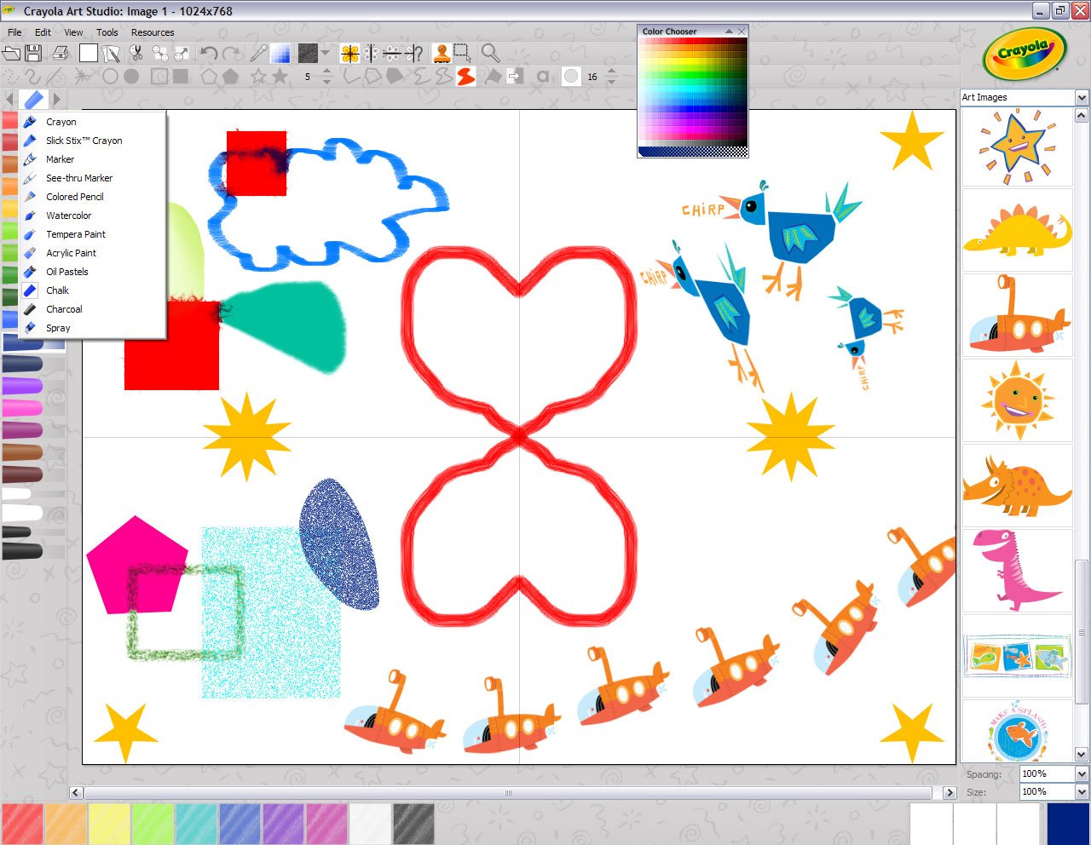The height and width of the screenshot is (845, 1091).
Task: Select the rectangular selection tool
Action: point(461,53)
